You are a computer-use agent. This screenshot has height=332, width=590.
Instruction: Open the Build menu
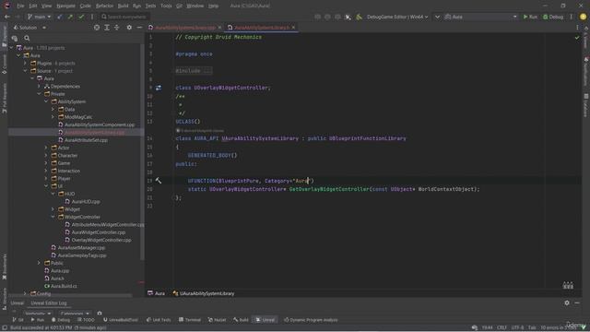123,6
